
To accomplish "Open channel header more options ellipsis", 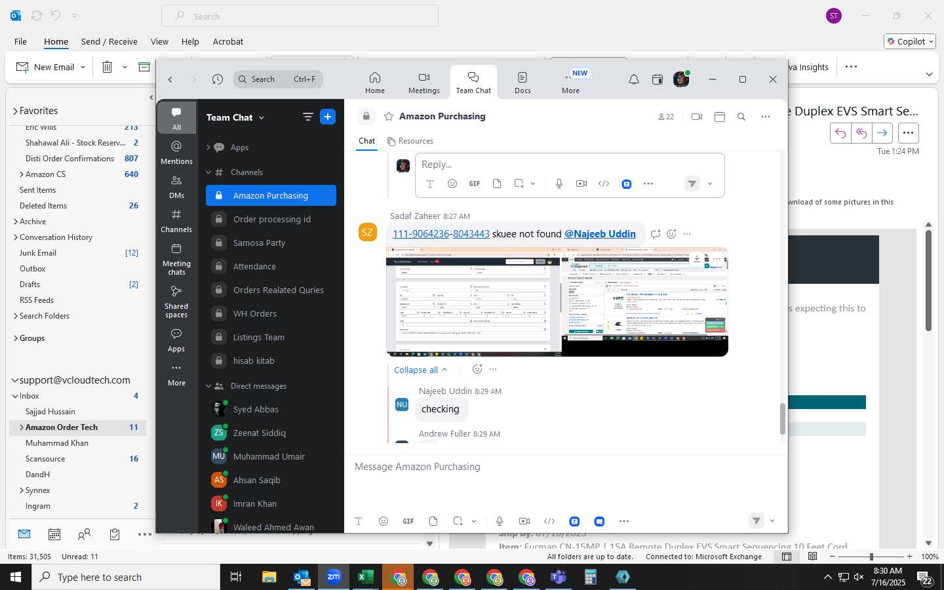I will coord(765,117).
